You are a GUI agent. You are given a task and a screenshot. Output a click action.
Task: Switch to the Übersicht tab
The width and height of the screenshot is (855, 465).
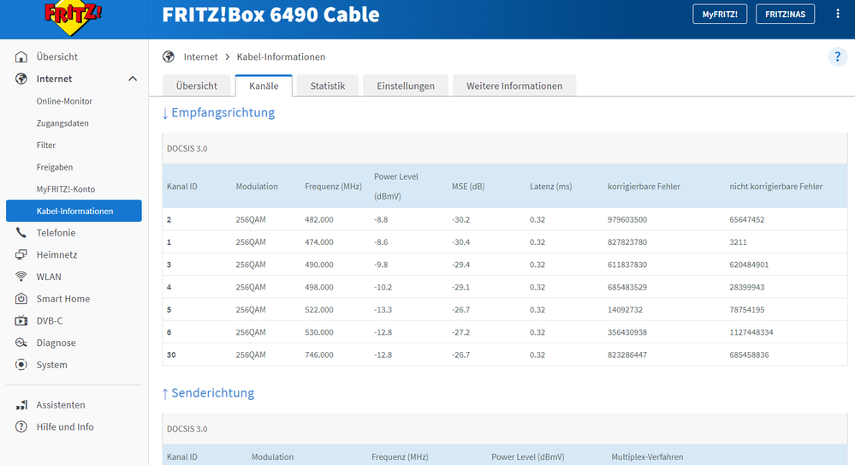coord(196,86)
